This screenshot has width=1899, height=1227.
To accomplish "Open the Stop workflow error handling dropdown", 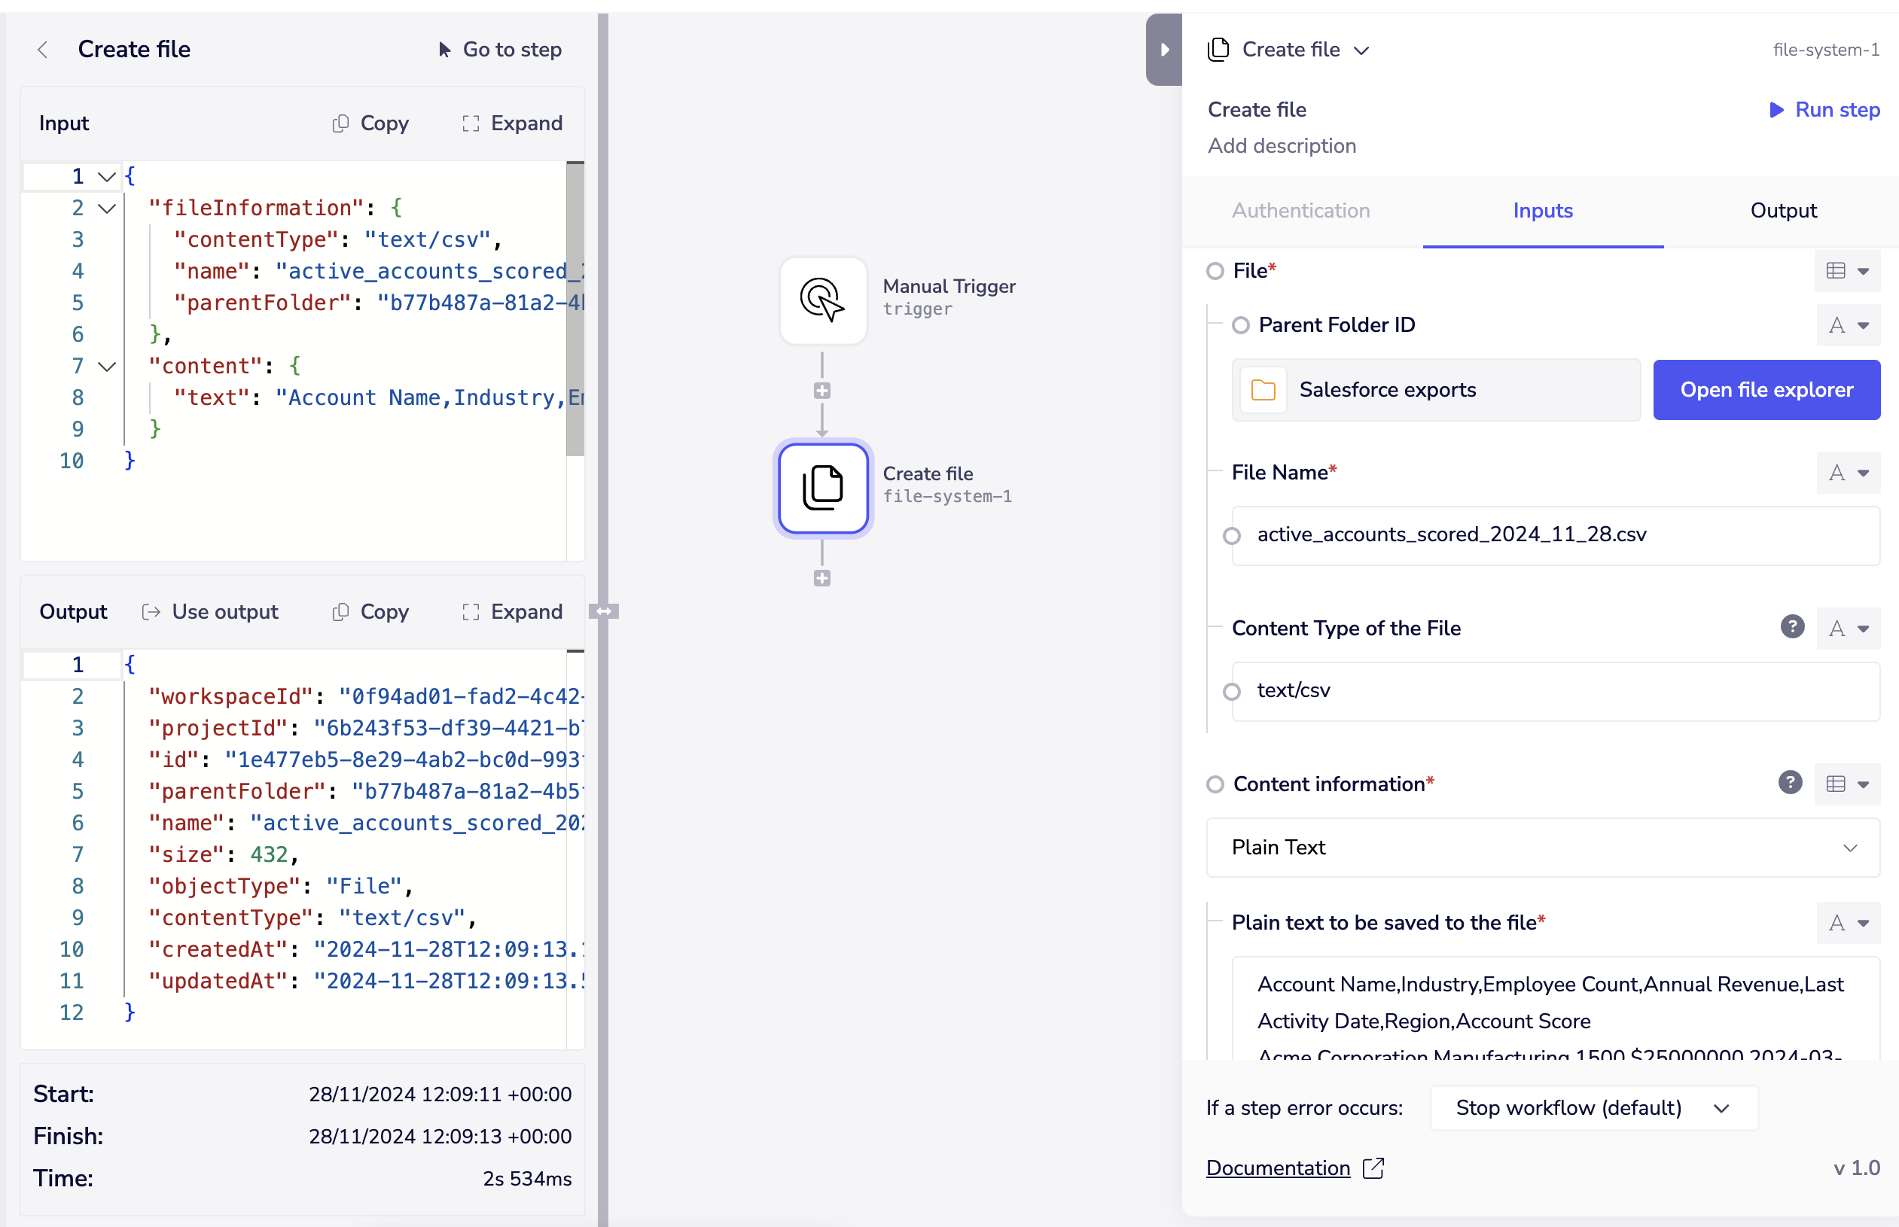I will click(1591, 1107).
